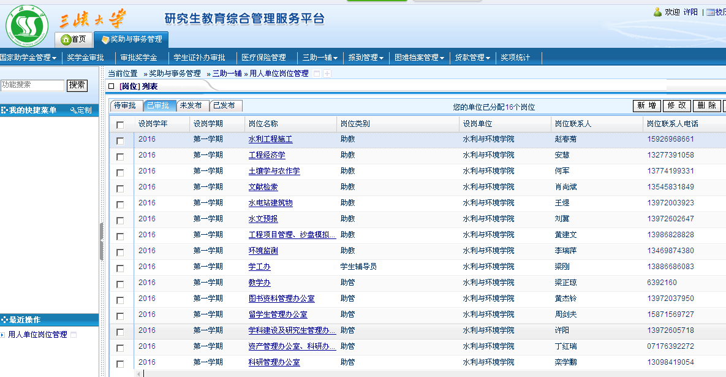Click the 功能搜索 search input field

[32, 85]
